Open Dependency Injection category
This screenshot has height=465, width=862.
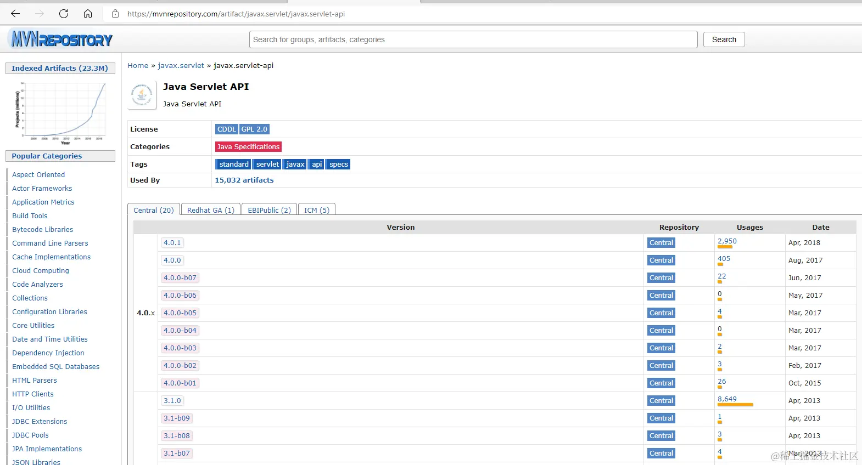(48, 353)
